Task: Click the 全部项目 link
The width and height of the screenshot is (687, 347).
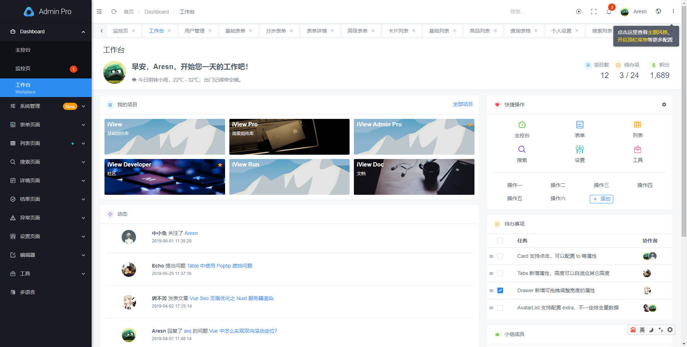Action: point(463,104)
